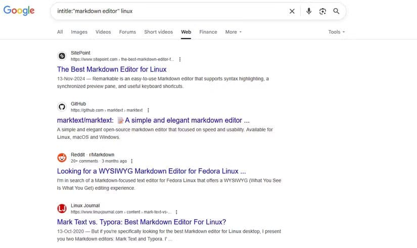Open more options for GitHub result
This screenshot has height=248, width=417.
(x=149, y=110)
